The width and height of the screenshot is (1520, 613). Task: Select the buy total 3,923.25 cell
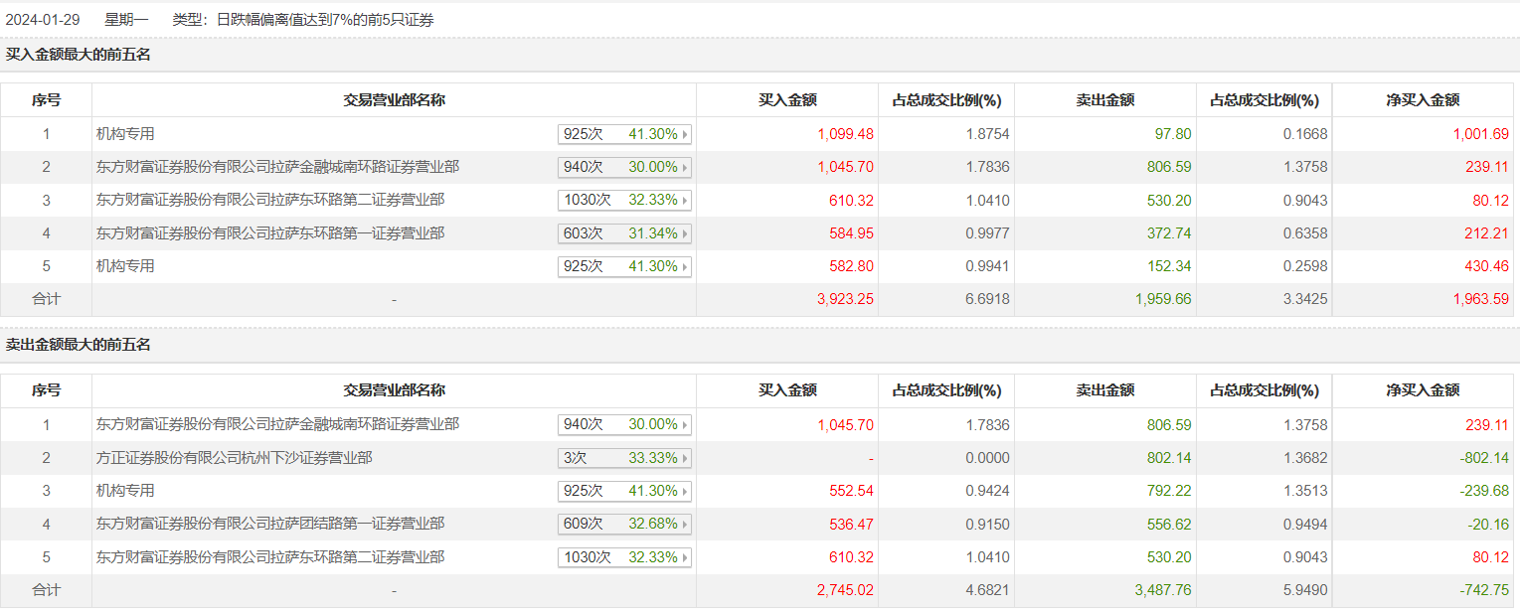[845, 299]
